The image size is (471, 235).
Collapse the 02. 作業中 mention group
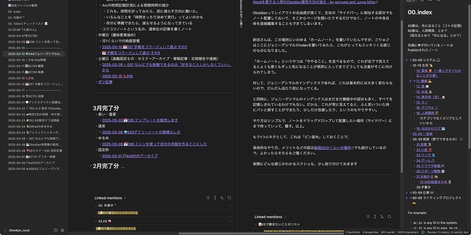coord(96,206)
